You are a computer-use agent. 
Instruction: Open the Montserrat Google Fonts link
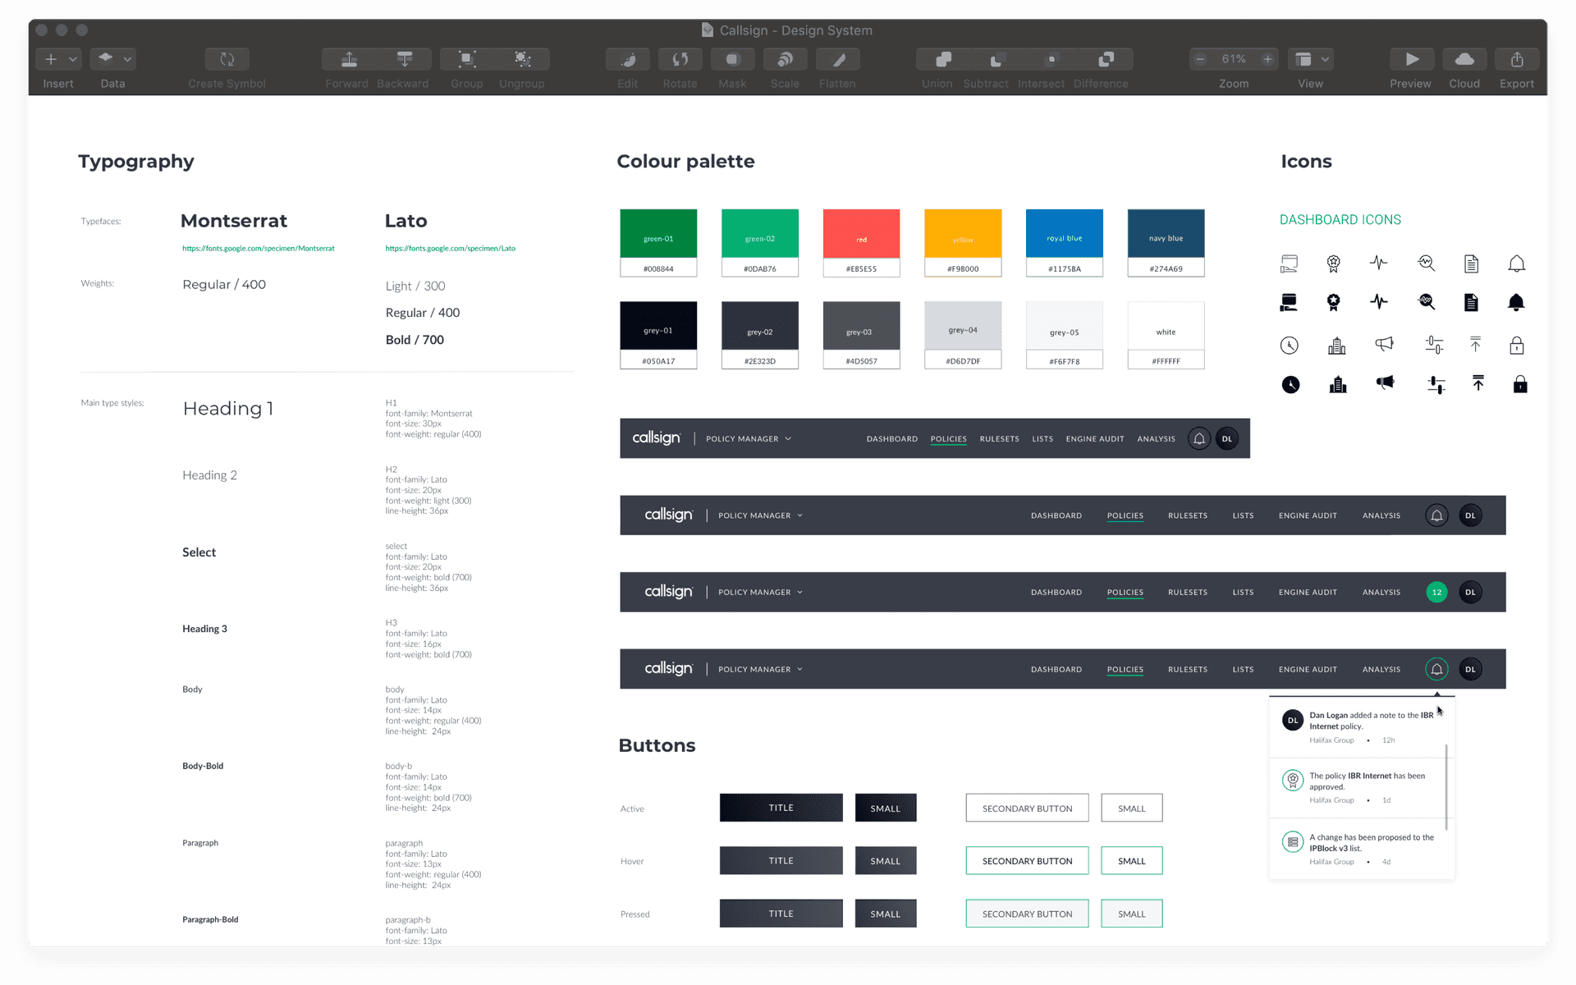click(x=258, y=248)
